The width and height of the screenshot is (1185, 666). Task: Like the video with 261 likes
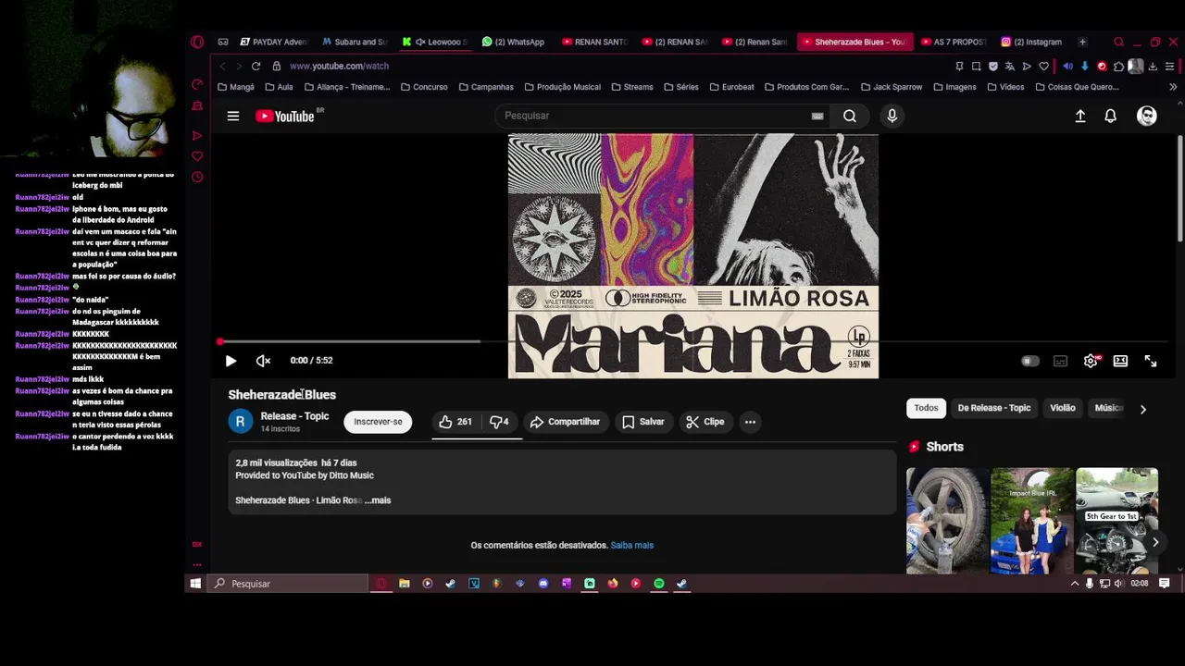455,422
